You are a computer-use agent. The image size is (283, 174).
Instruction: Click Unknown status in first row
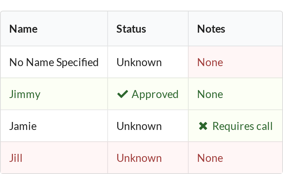[139, 62]
